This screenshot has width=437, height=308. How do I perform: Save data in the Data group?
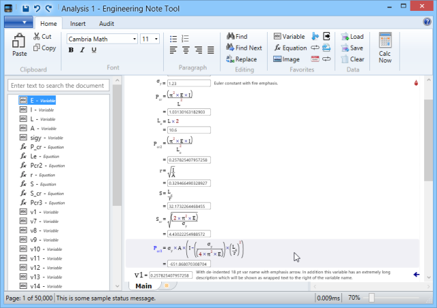coord(352,48)
